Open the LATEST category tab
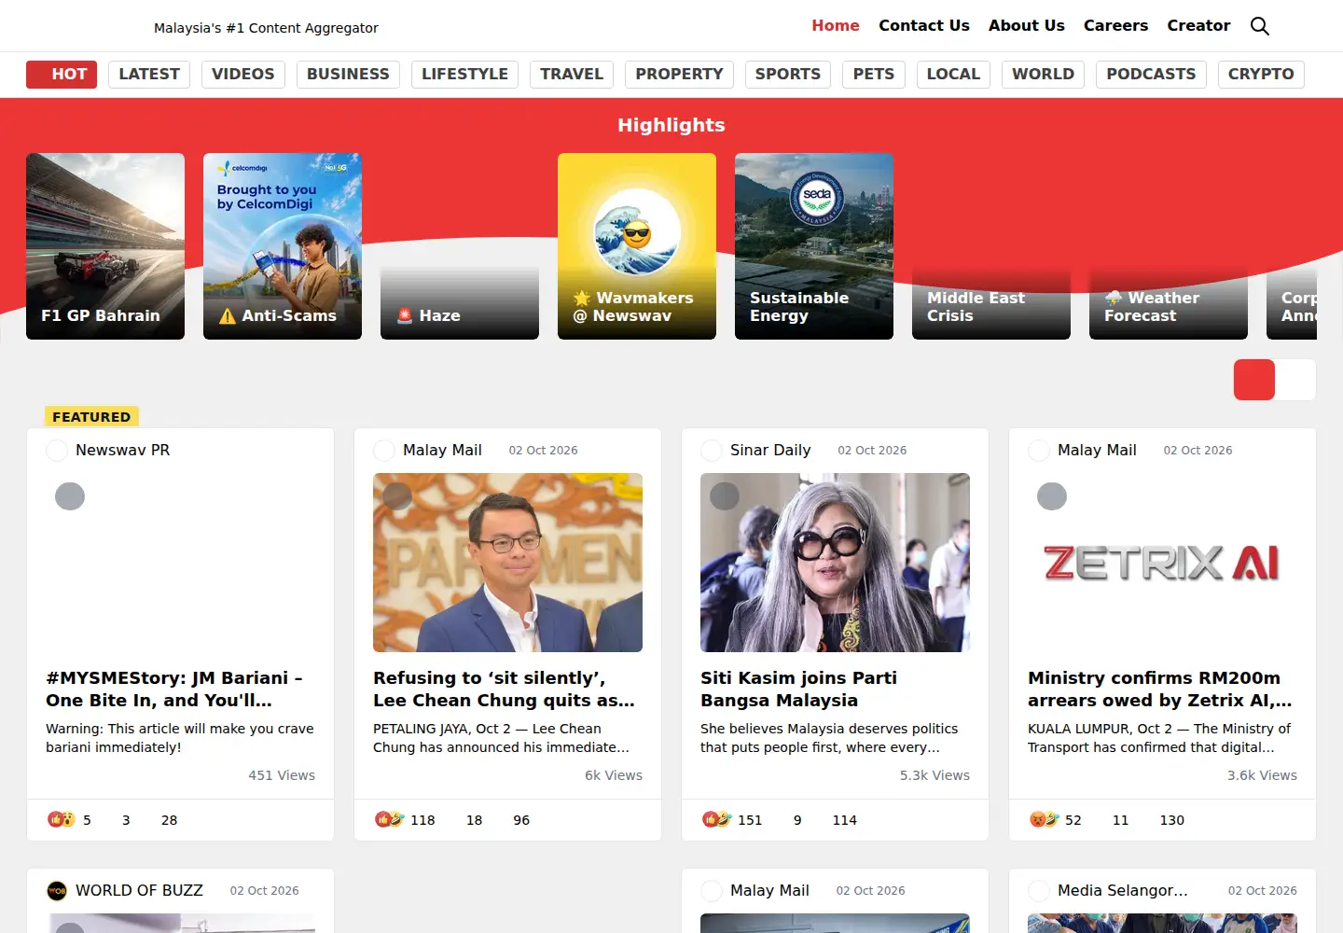 pyautogui.click(x=149, y=75)
